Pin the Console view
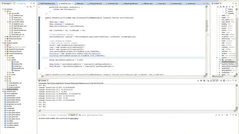 (x=221, y=80)
